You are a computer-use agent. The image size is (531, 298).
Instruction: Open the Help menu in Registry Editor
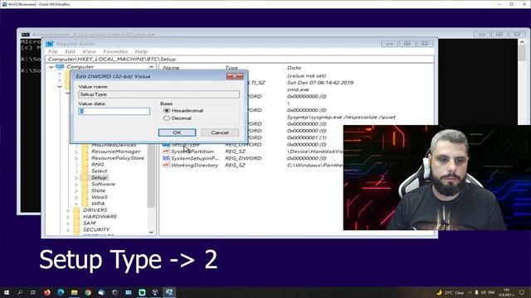point(141,51)
